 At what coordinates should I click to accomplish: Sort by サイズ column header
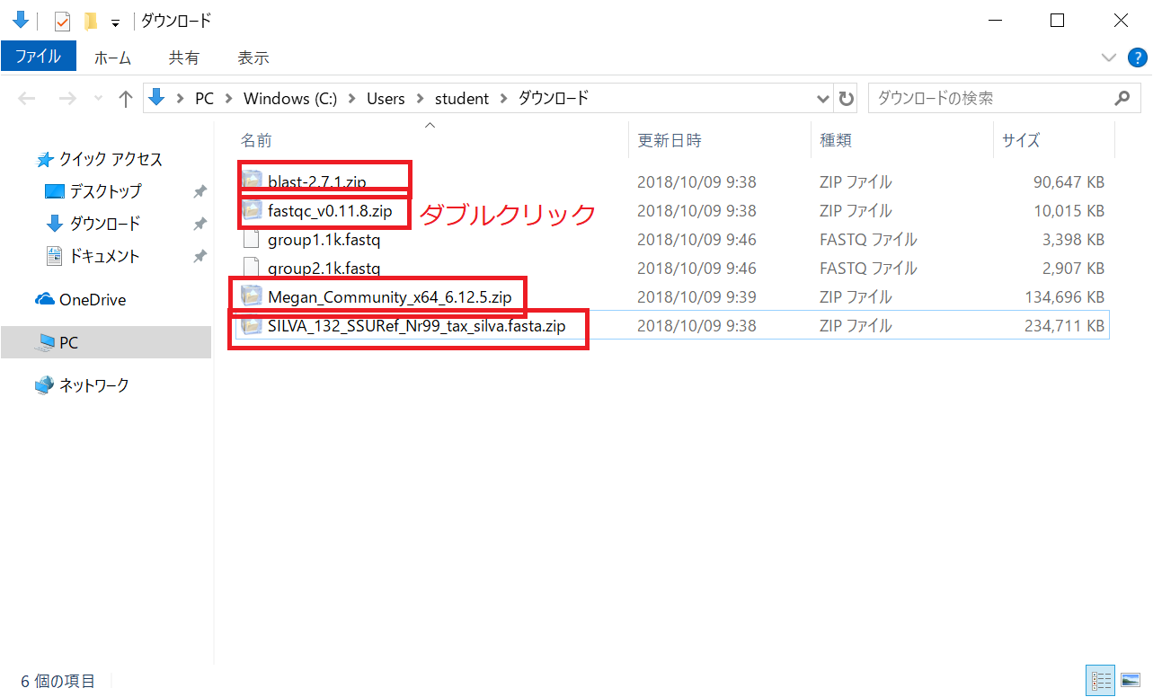1021,140
